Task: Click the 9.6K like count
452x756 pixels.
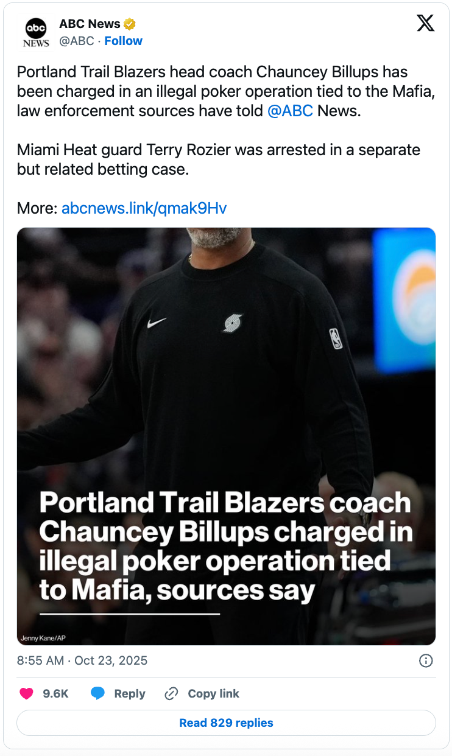Action: click(55, 693)
